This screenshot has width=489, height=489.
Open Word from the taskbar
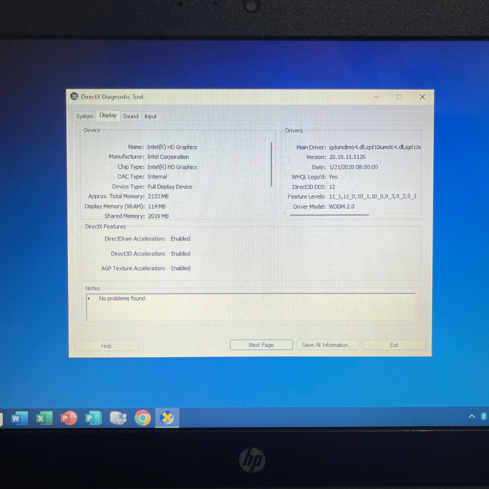(x=19, y=418)
